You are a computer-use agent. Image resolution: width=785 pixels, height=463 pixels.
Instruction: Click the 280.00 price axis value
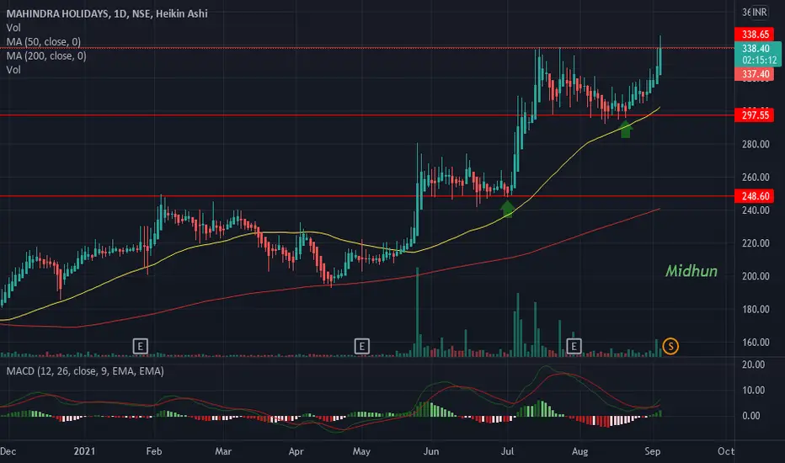click(756, 144)
